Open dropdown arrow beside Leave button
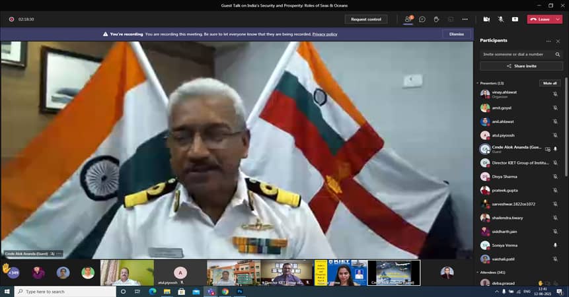Screen dimensions: 569x297 558,19
